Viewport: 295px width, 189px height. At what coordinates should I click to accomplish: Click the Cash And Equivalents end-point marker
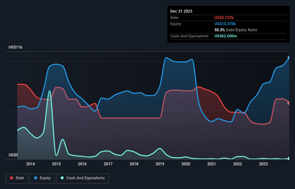click(289, 158)
